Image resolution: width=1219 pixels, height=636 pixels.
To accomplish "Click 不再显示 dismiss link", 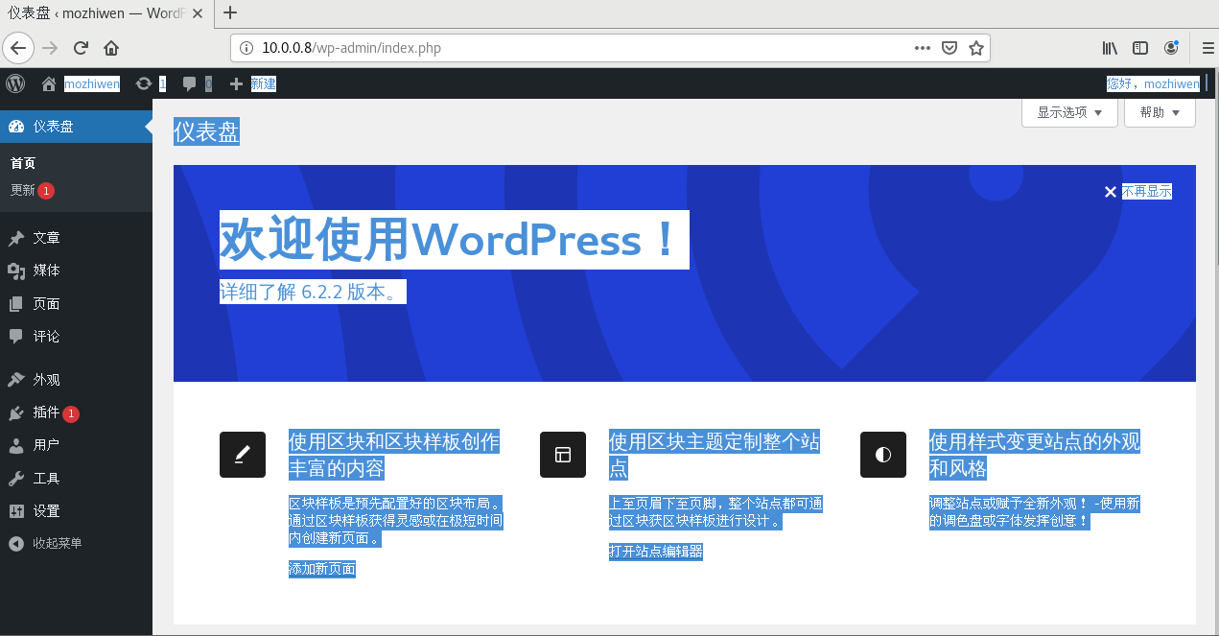I will point(1147,191).
